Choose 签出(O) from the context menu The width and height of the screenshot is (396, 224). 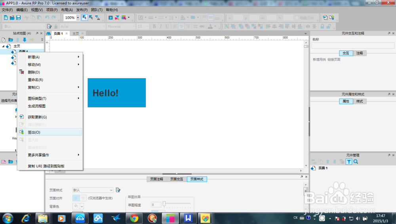click(x=50, y=132)
